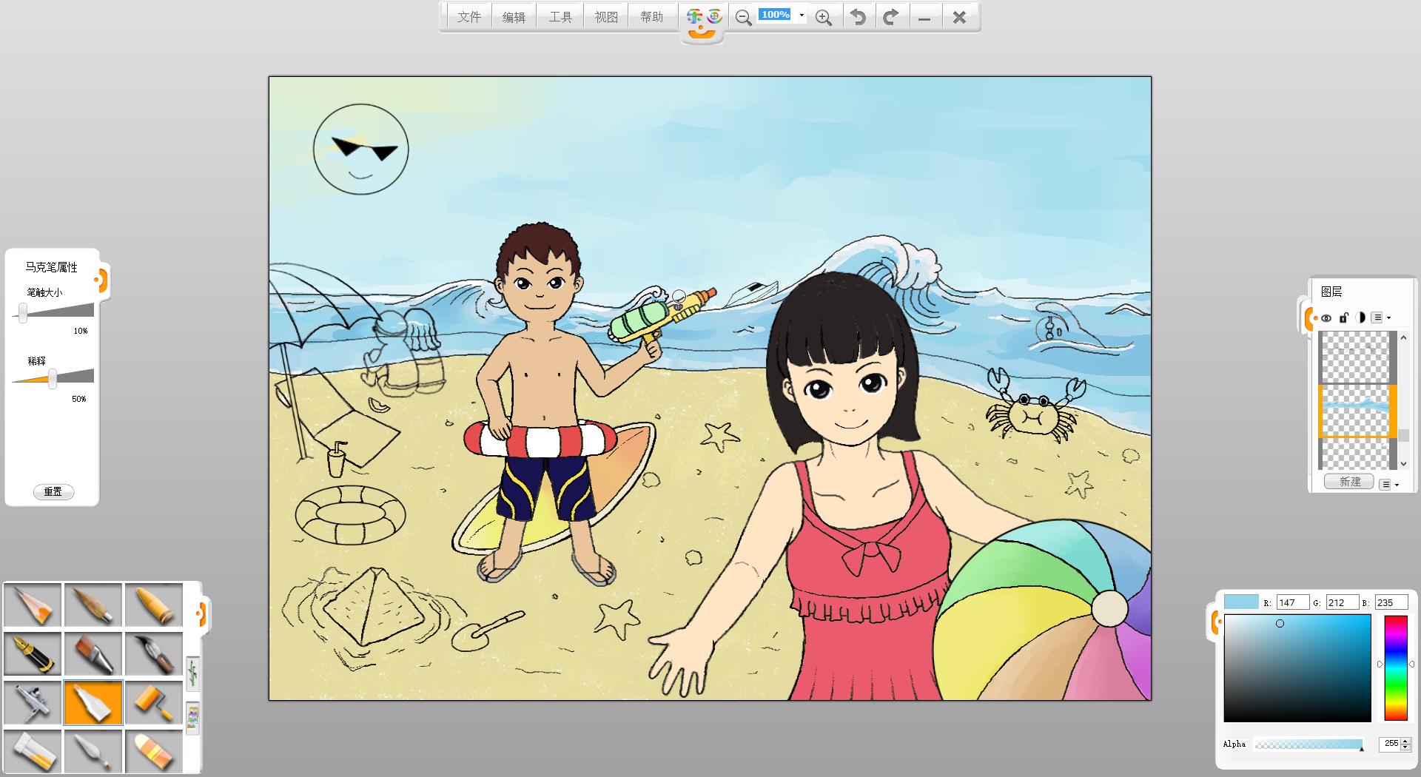
Task: Select the eraser tool
Action: (154, 751)
